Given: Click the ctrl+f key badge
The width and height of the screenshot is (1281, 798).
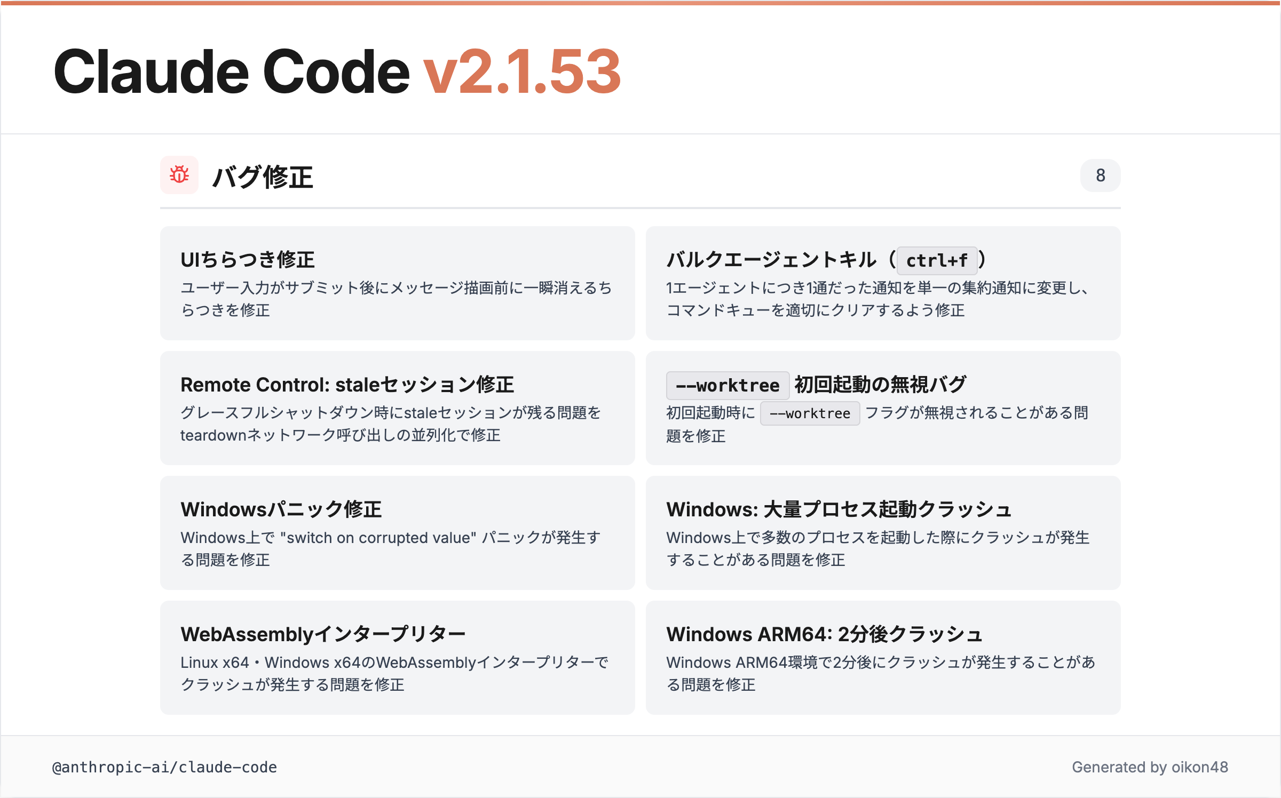Looking at the screenshot, I should [937, 260].
